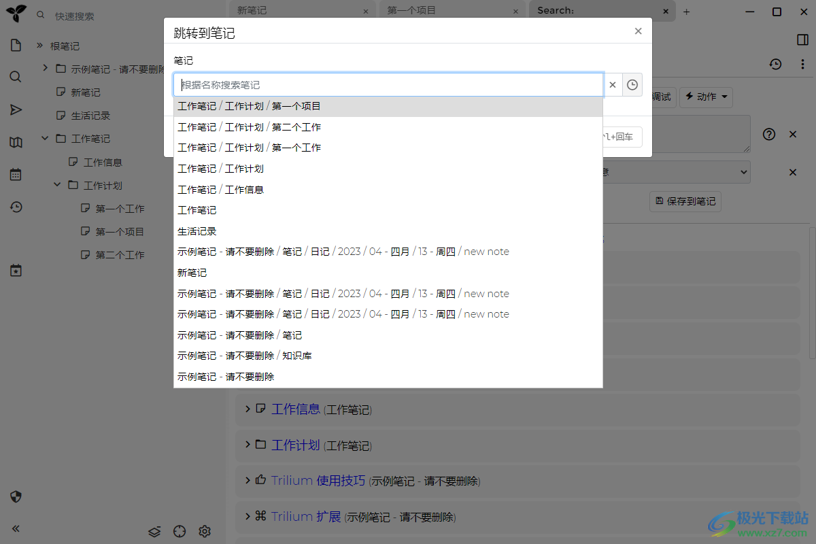Add a new tab with plus icon
Viewport: 816px width, 544px height.
click(686, 12)
